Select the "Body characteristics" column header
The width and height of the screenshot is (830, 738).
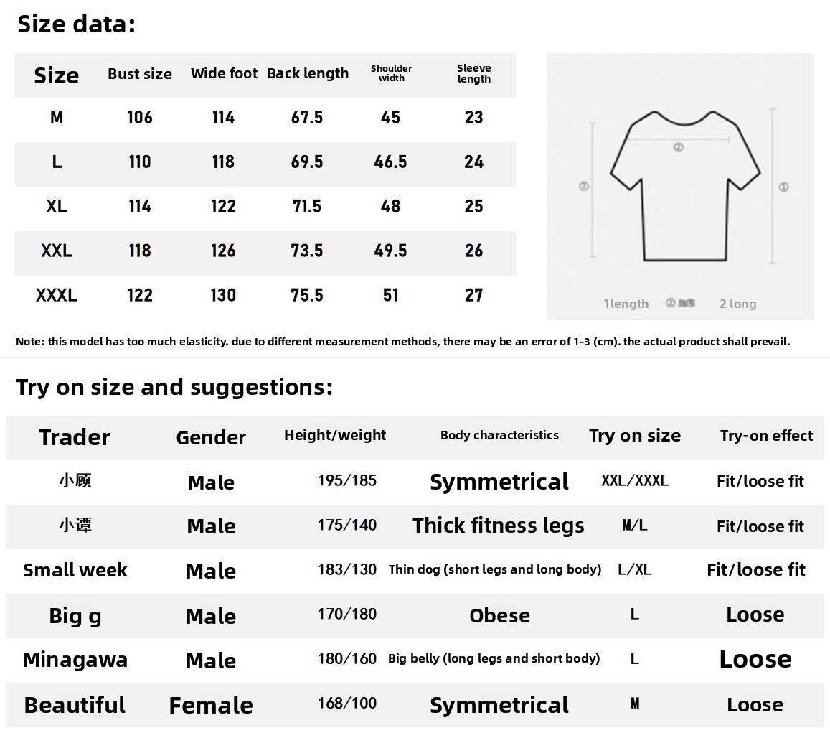coord(499,435)
